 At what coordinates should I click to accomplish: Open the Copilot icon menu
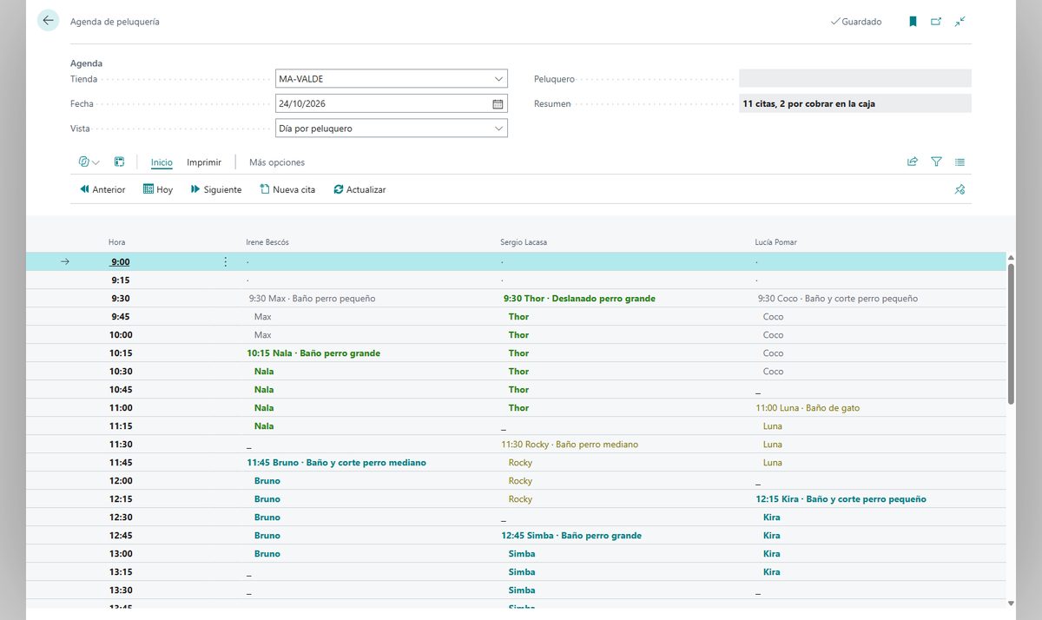[x=89, y=162]
